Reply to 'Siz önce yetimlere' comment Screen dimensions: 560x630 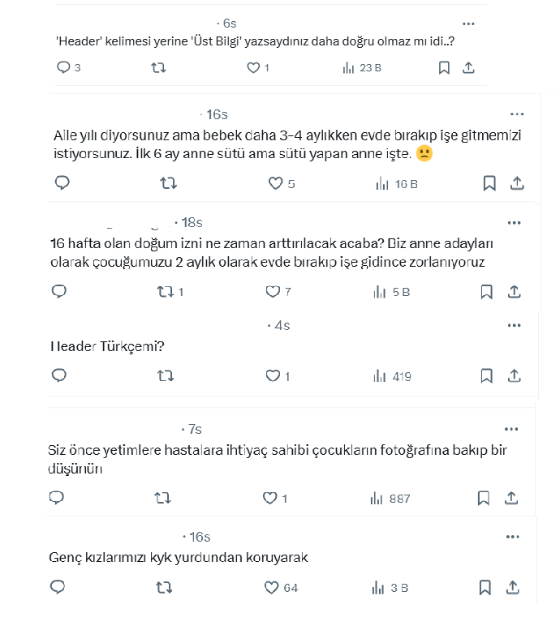[x=57, y=498]
